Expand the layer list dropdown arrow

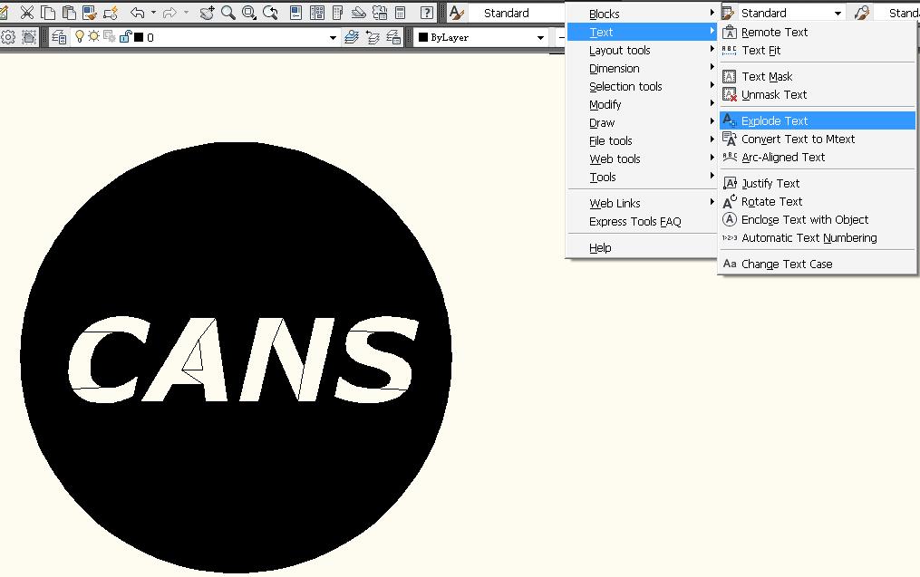pyautogui.click(x=333, y=37)
